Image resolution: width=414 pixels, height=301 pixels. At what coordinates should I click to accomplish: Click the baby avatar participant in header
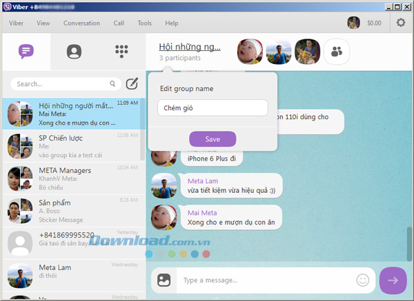(250, 52)
